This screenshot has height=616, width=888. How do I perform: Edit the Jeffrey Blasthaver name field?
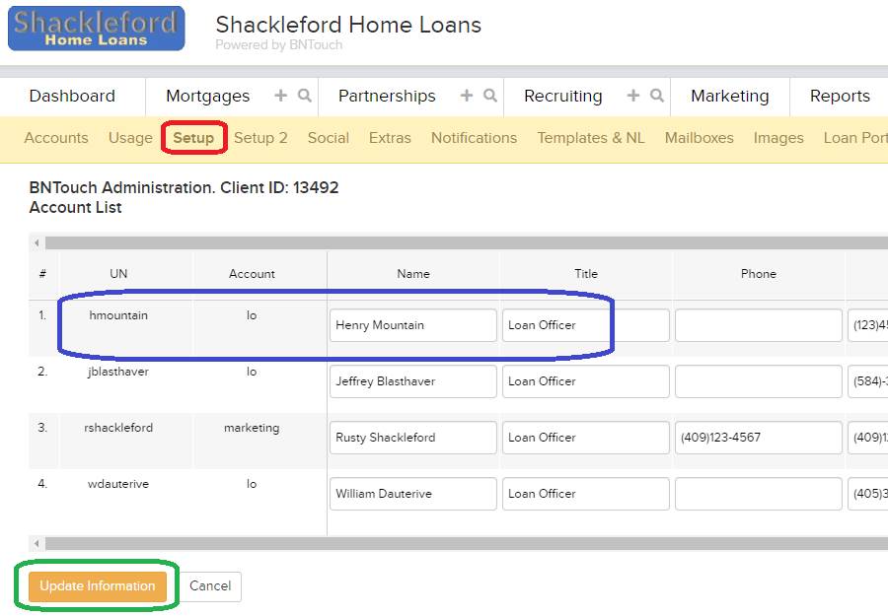point(413,381)
